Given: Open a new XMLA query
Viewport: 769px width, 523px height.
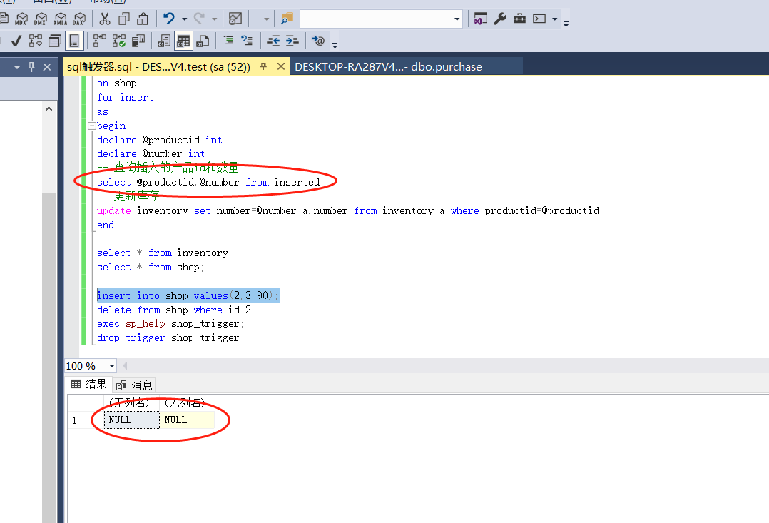Looking at the screenshot, I should [x=61, y=19].
